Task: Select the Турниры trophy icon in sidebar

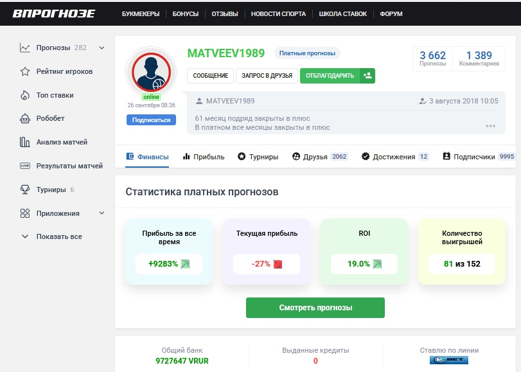Action: pos(24,190)
